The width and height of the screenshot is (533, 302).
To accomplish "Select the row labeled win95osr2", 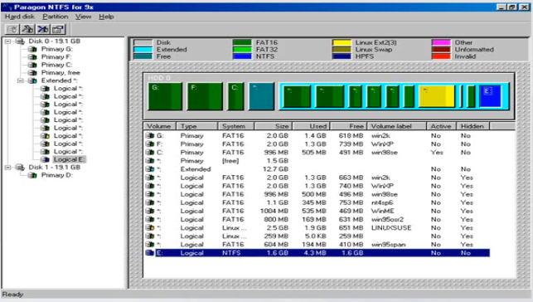I will click(317, 219).
